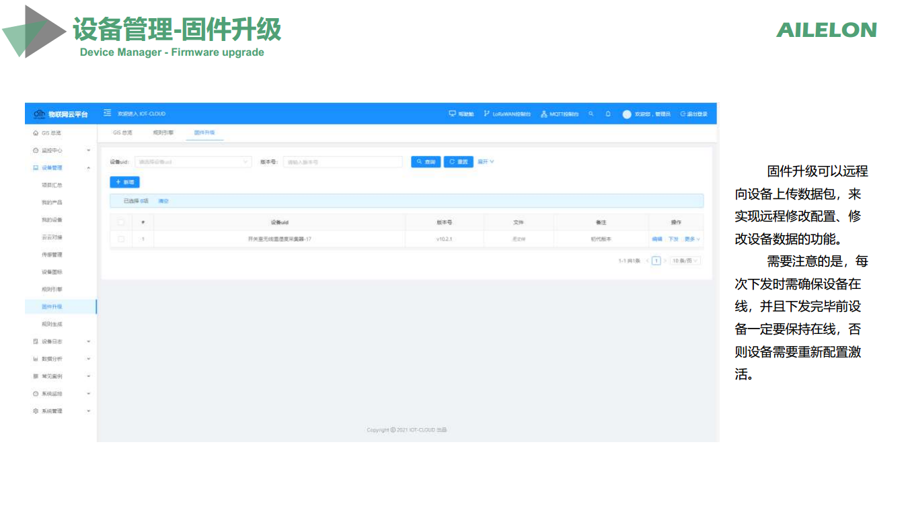This screenshot has height=510, width=908.
Task: Open 云云对接 in the sidebar
Action: coord(52,237)
